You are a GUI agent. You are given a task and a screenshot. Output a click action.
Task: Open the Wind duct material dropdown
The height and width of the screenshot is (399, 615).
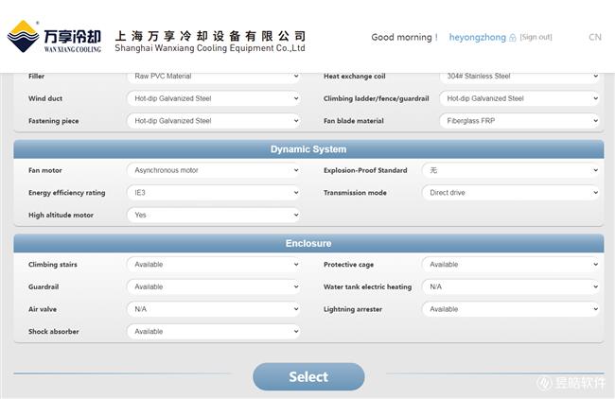tap(213, 98)
